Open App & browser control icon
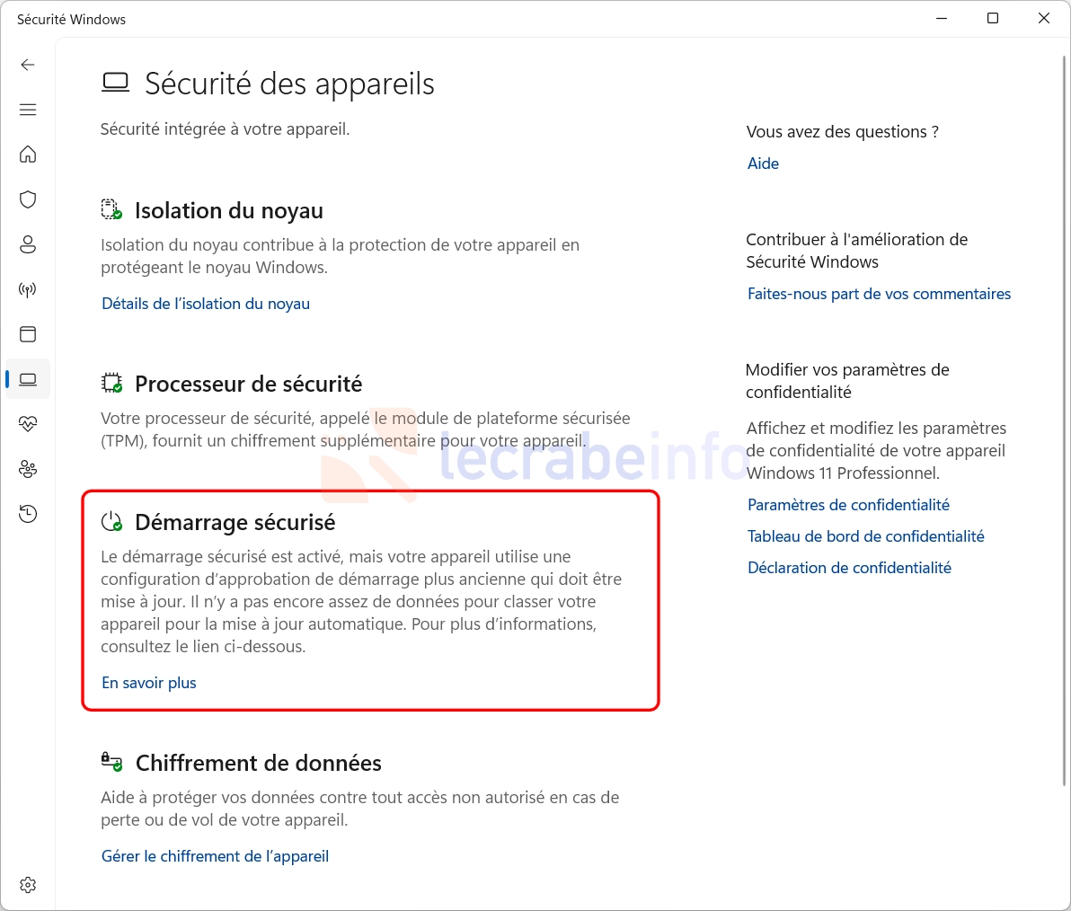The image size is (1071, 911). point(27,334)
